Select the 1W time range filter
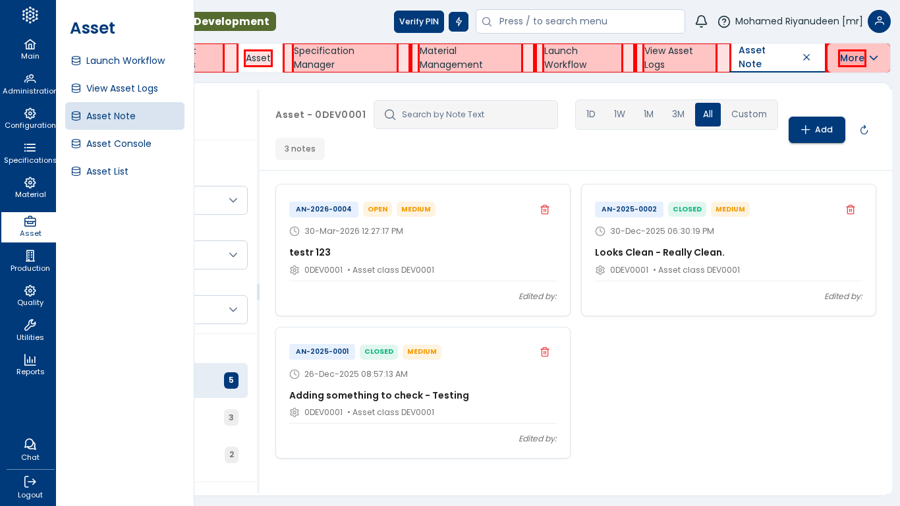The image size is (900, 506). (619, 115)
